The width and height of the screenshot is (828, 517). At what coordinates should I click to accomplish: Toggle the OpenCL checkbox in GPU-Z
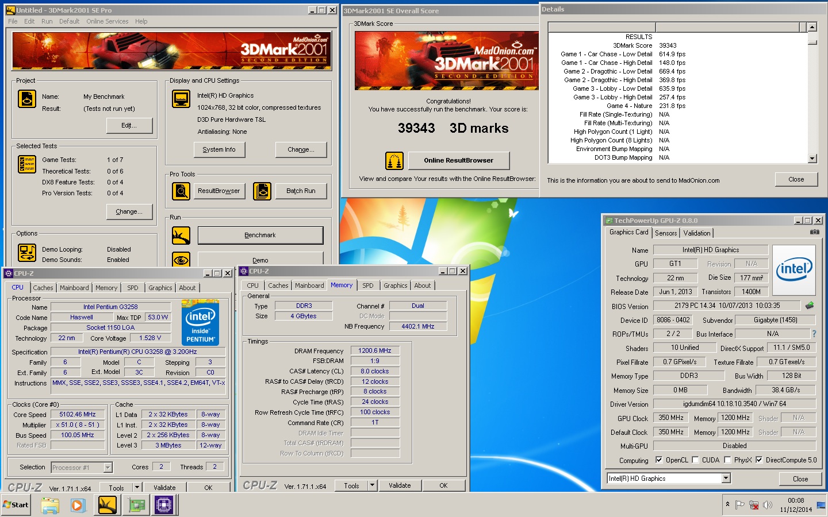click(x=660, y=460)
